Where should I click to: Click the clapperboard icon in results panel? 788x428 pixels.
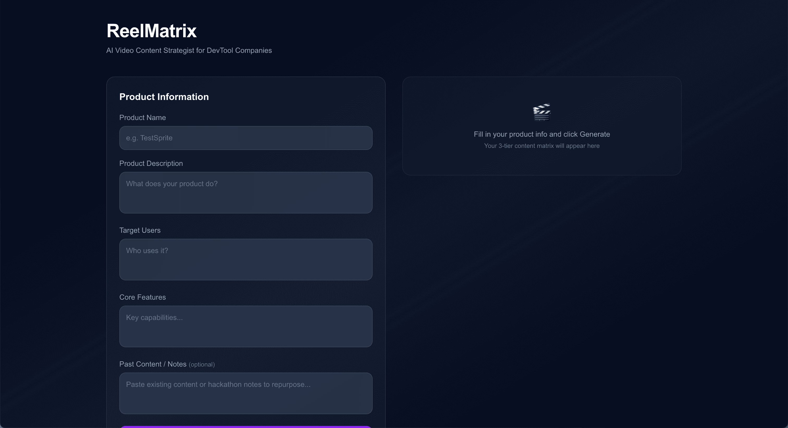click(541, 112)
